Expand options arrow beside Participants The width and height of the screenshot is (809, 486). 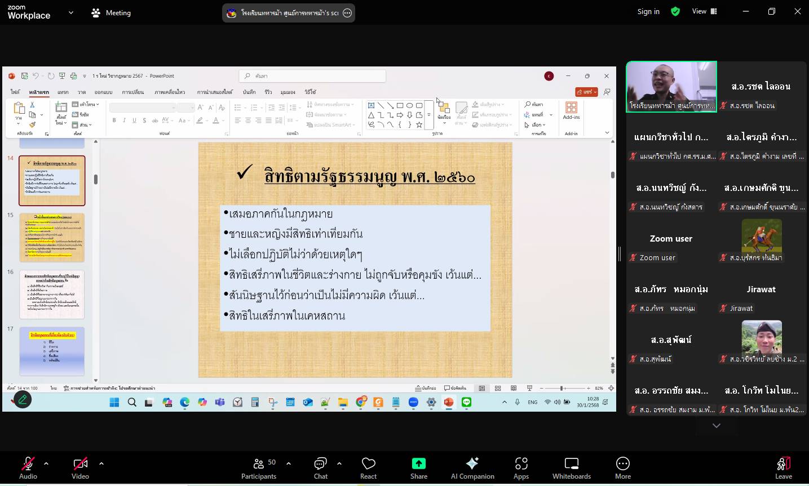click(289, 463)
